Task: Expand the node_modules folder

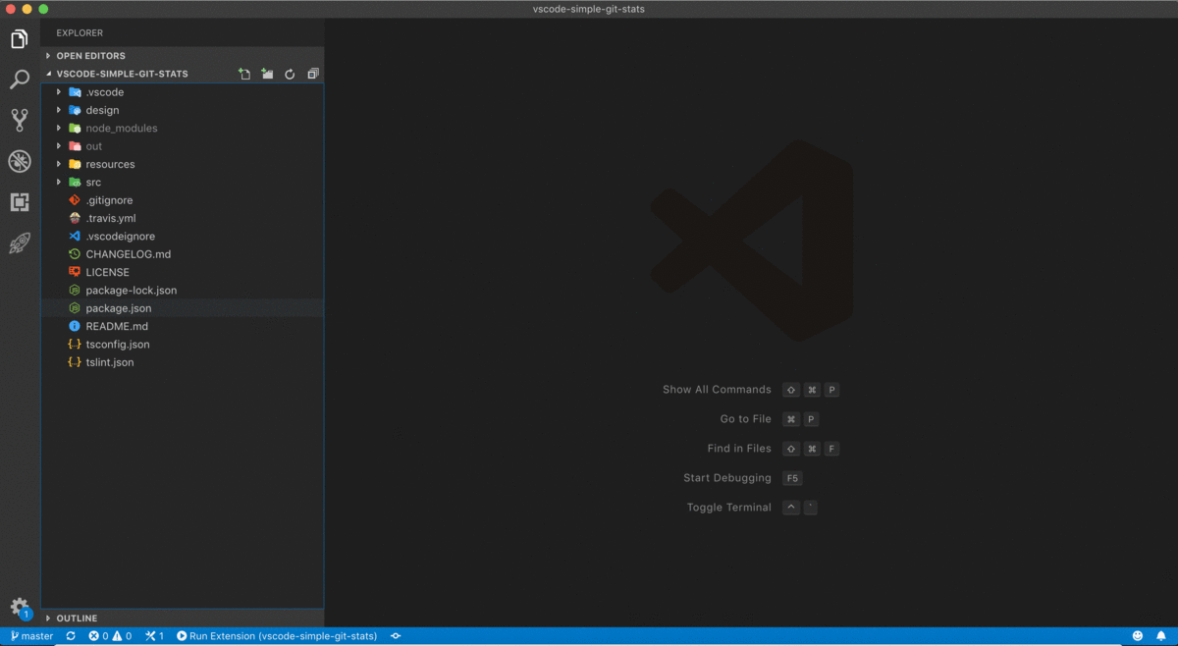Action: point(182,129)
